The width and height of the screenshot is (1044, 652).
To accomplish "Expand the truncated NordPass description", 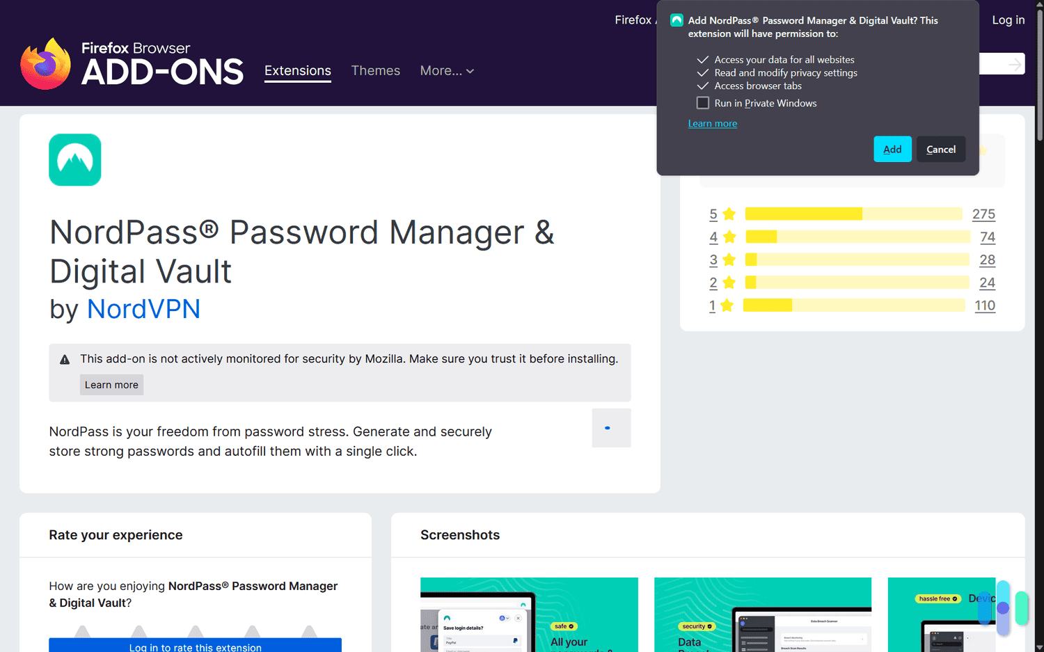I will [x=610, y=427].
